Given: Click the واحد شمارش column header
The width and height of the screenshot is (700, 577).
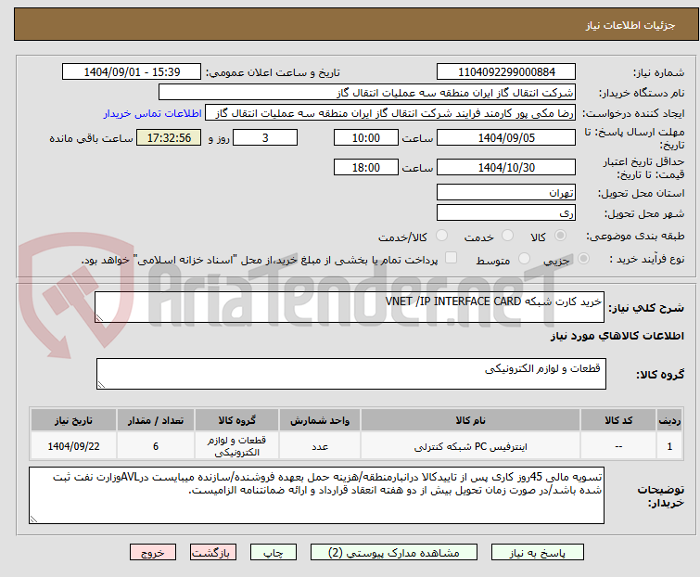Looking at the screenshot, I should [x=320, y=420].
